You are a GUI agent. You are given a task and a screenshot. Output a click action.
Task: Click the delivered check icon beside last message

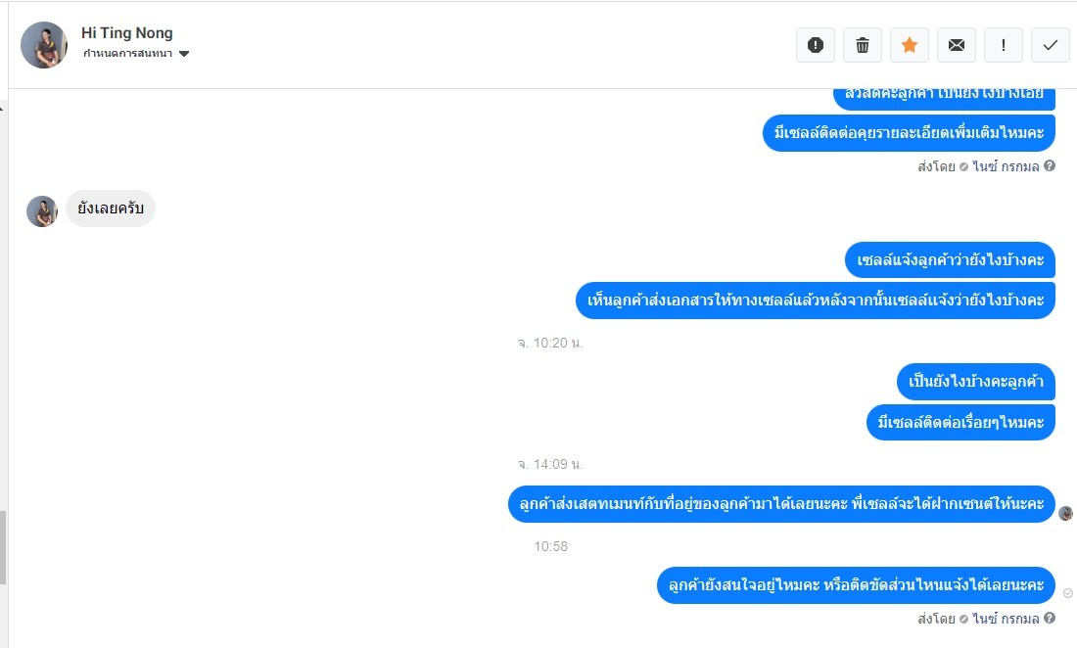(1068, 593)
